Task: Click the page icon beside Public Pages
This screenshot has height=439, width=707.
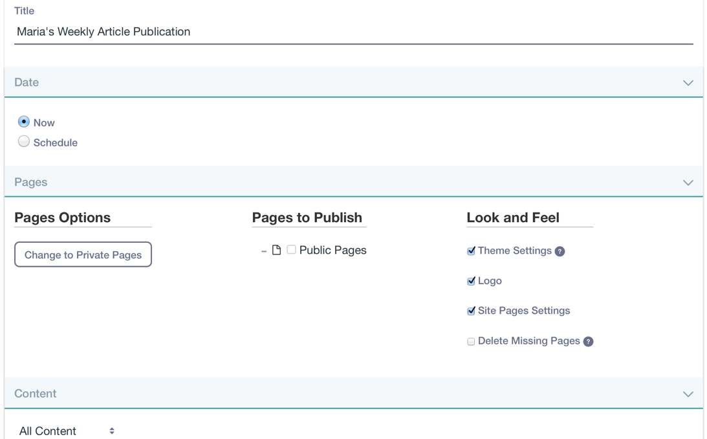Action: click(276, 250)
